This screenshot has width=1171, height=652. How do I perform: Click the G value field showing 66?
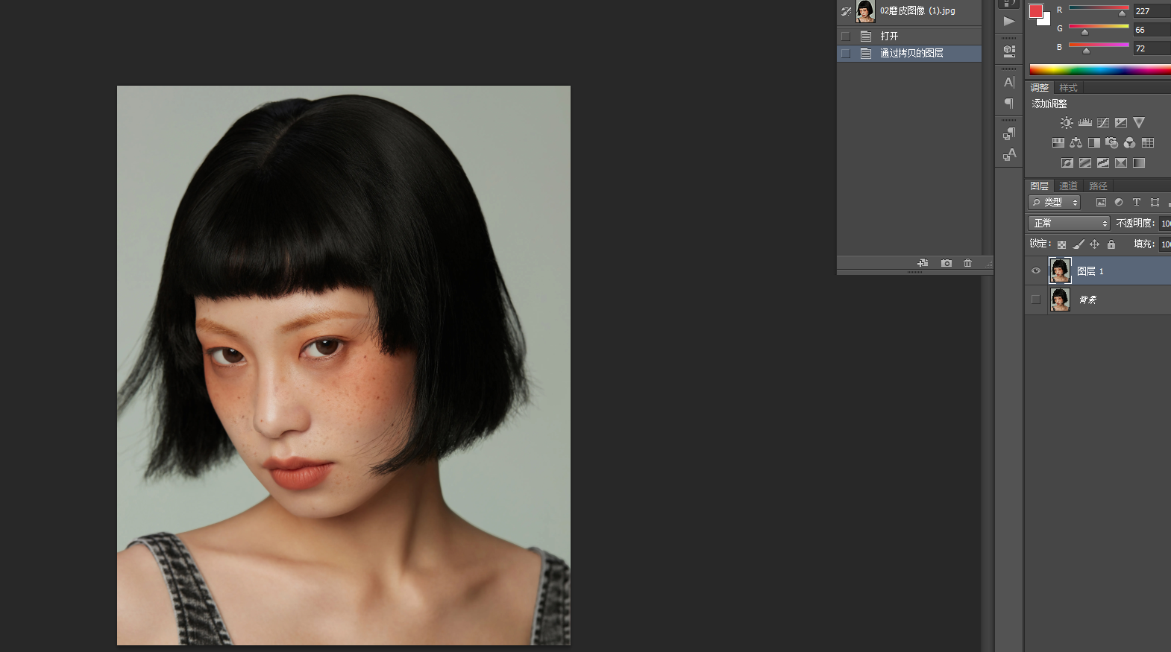[x=1152, y=30]
